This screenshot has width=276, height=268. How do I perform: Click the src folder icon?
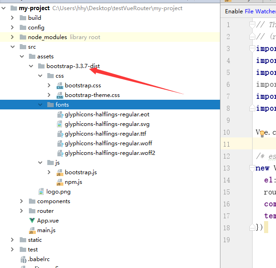point(23,47)
